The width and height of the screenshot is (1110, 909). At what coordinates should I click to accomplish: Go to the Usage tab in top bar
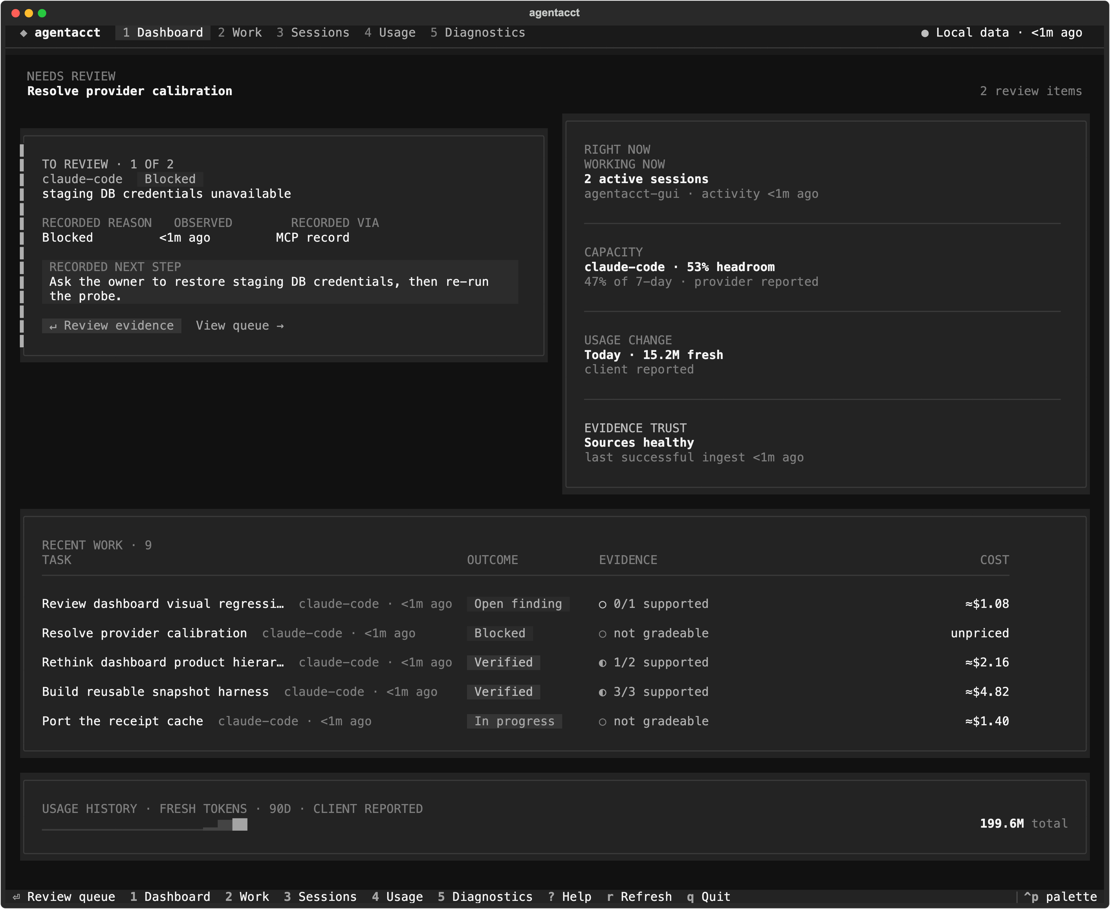390,32
